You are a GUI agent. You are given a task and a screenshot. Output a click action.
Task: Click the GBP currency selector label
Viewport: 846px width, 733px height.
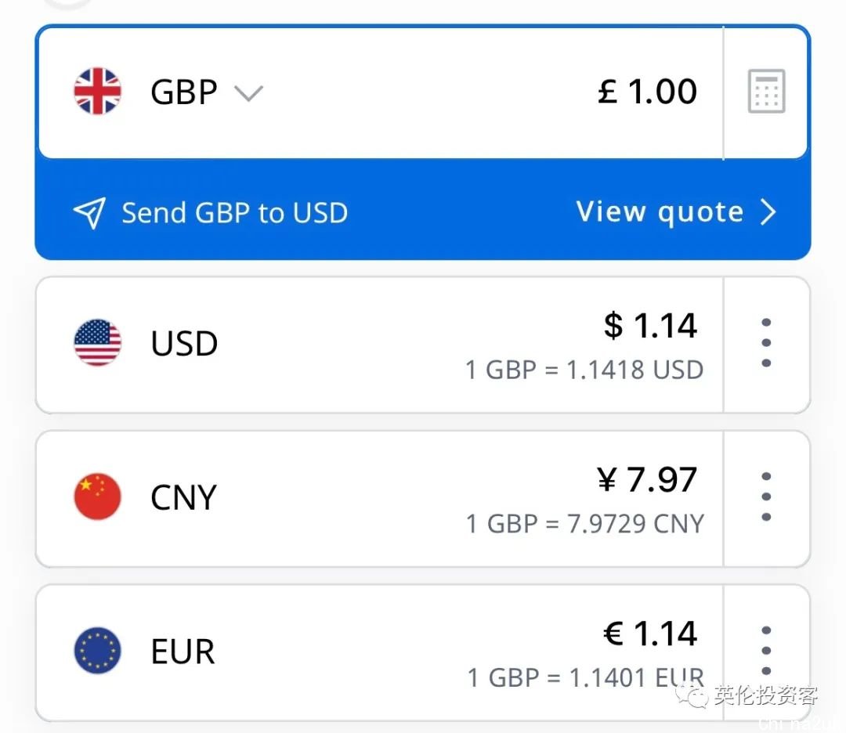pyautogui.click(x=184, y=92)
